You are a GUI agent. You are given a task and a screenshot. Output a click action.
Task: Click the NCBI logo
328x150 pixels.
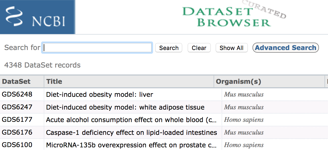pyautogui.click(x=37, y=17)
